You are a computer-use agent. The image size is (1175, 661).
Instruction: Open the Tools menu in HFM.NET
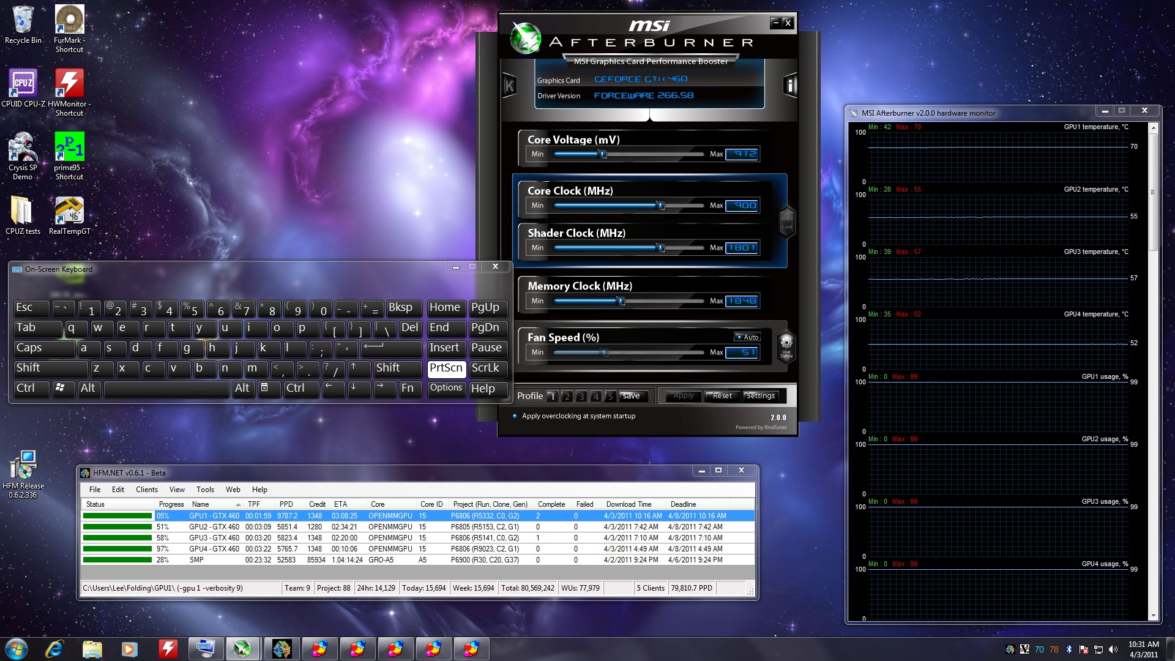click(205, 490)
